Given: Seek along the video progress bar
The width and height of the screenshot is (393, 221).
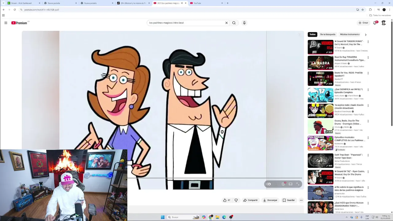Looking at the screenshot, I should click(215, 178).
